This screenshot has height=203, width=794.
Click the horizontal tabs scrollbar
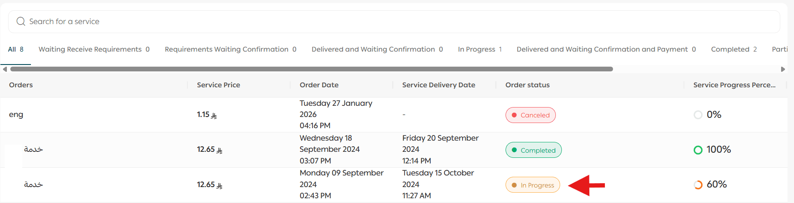tap(311, 69)
